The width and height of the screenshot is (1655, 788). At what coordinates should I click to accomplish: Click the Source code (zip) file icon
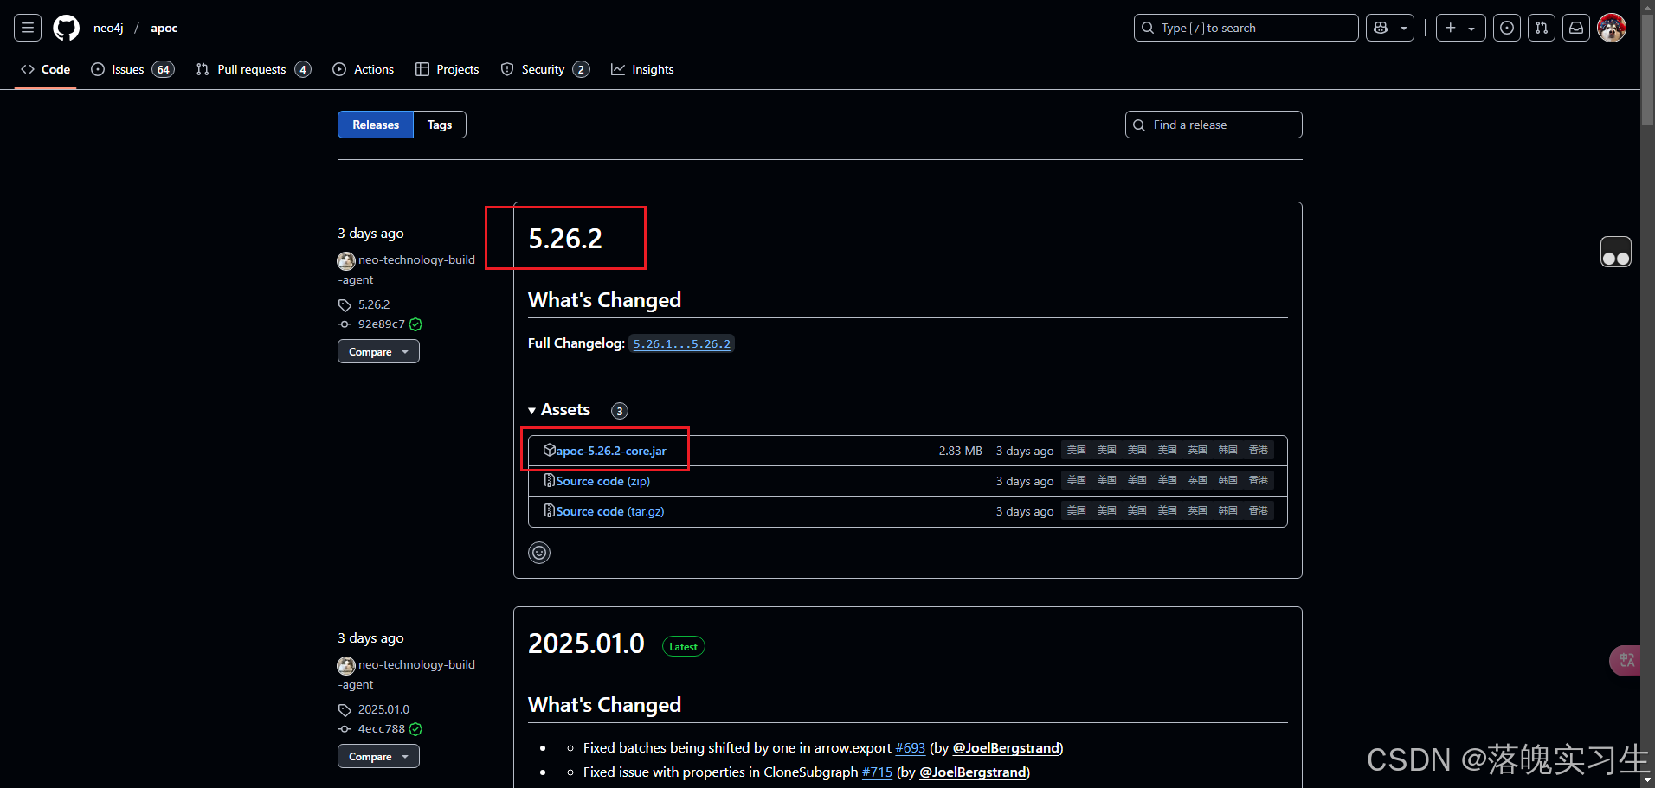(549, 480)
